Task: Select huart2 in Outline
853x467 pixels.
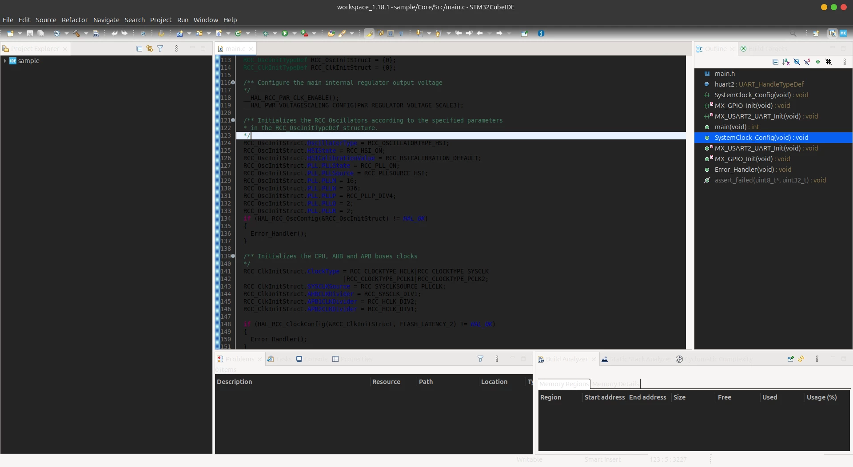Action: click(773, 84)
